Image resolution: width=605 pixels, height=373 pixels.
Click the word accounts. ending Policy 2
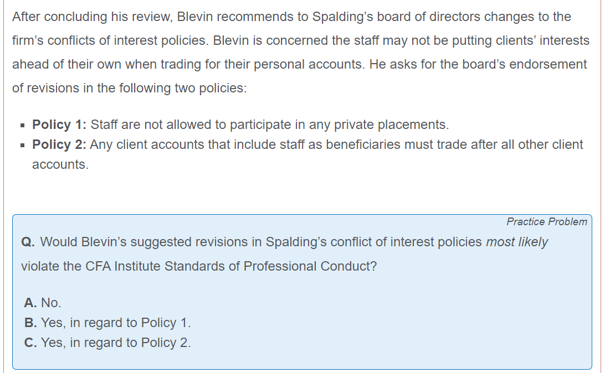coord(60,164)
